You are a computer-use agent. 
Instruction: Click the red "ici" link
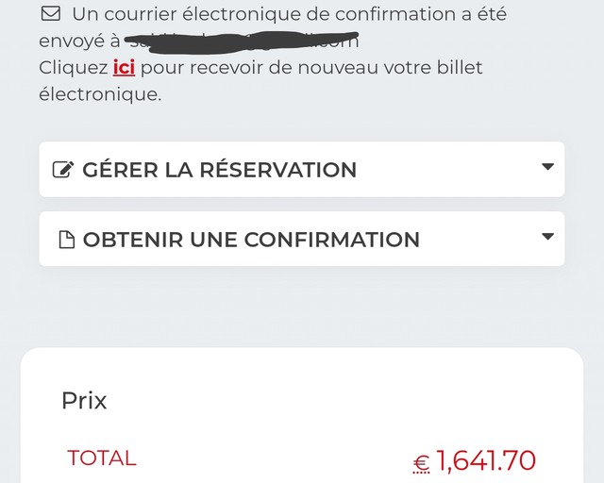[124, 68]
